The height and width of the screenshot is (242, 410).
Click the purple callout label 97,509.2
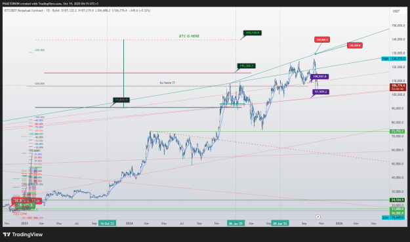pyautogui.click(x=321, y=92)
